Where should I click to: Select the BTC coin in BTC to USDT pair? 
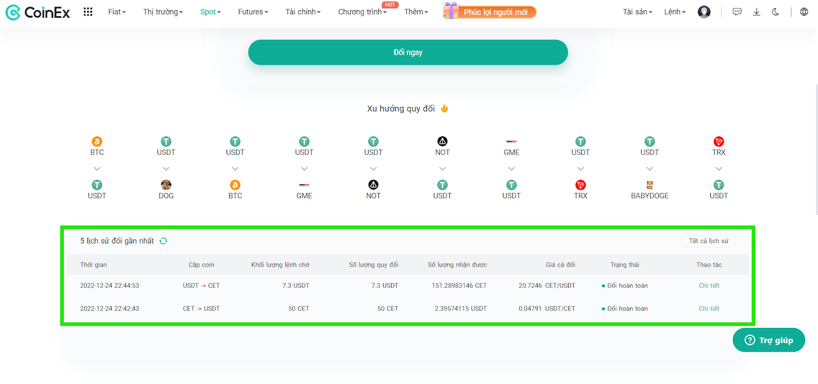coord(97,141)
